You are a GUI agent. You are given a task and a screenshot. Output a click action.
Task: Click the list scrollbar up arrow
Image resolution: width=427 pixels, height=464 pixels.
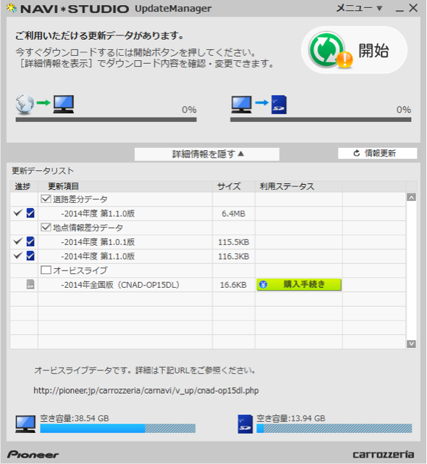pos(411,197)
